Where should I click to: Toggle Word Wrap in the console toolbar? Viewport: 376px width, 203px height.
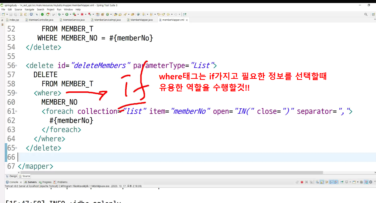point(326,182)
